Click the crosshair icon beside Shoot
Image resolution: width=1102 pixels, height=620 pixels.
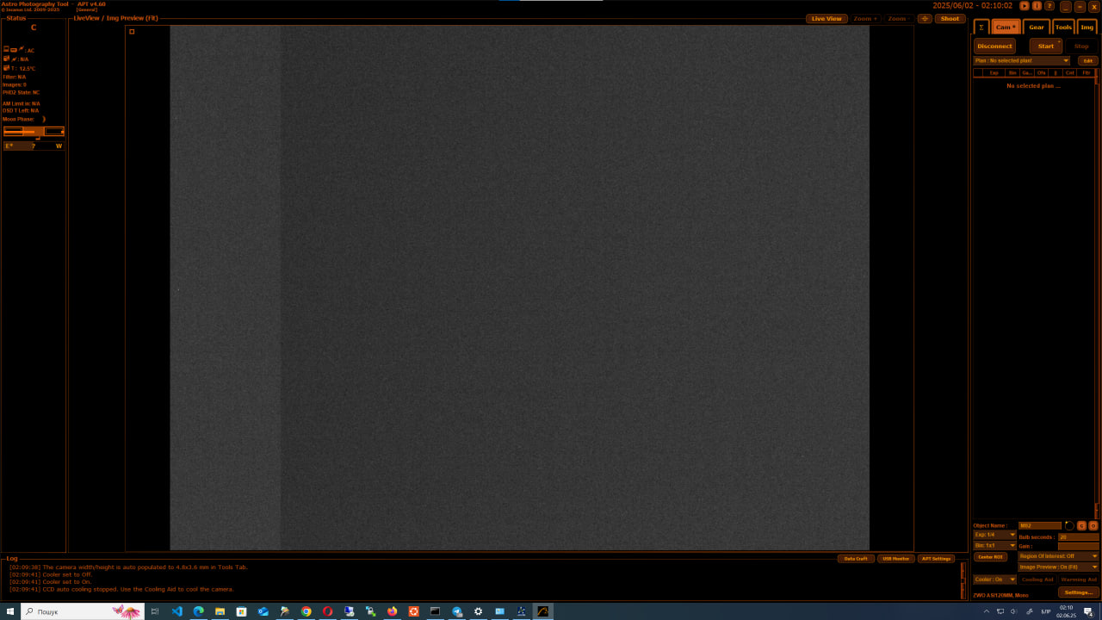925,19
